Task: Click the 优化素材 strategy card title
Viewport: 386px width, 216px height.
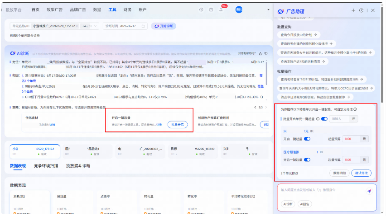Action: click(x=32, y=118)
